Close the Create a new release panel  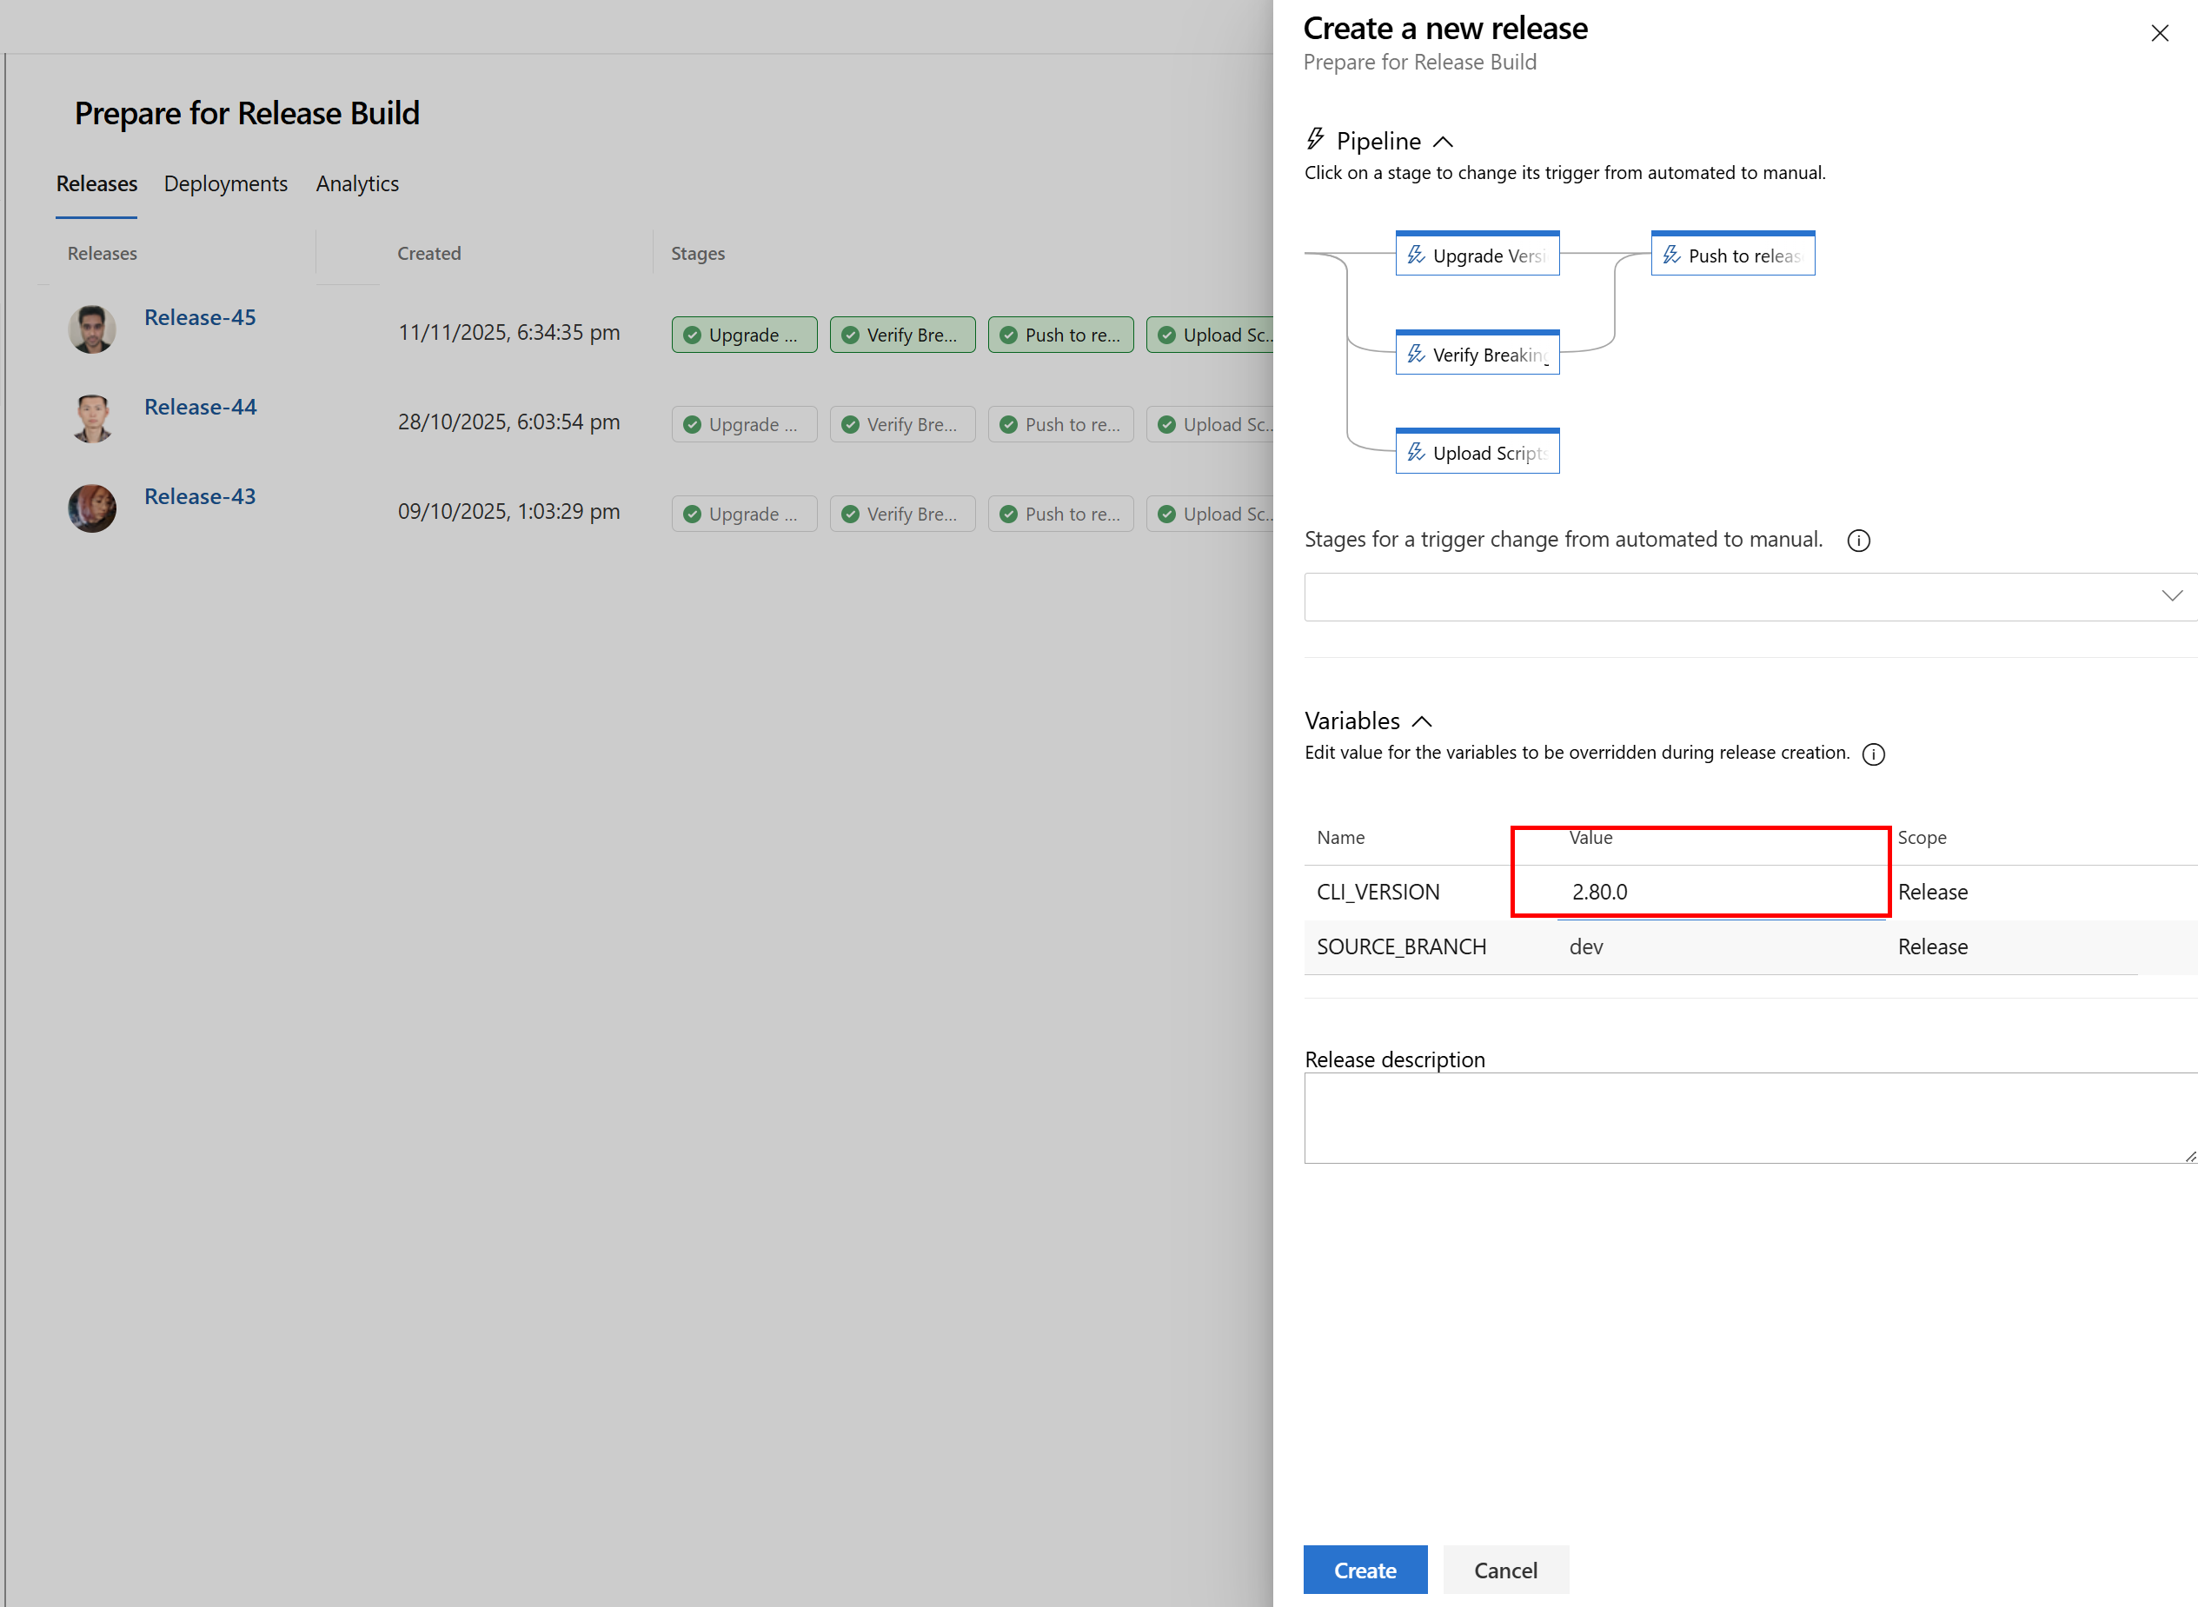point(2159,33)
